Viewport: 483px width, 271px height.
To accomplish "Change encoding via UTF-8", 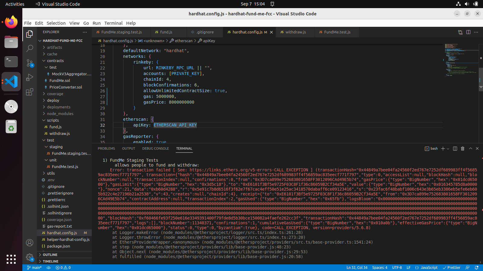I will point(397,268).
